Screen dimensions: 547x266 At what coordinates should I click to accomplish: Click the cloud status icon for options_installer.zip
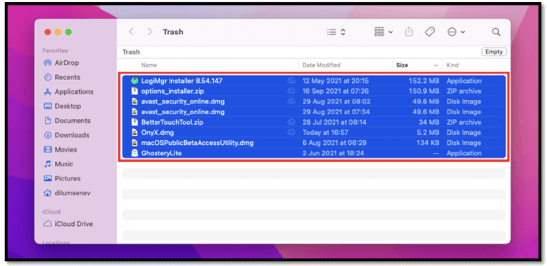click(x=291, y=91)
